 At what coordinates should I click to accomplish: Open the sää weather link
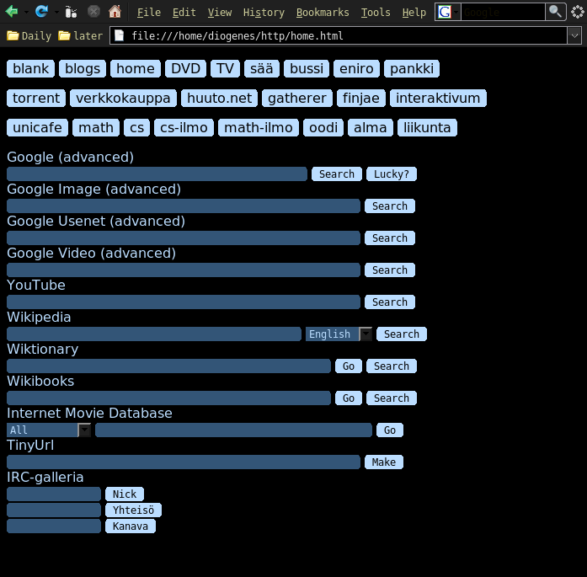(x=262, y=69)
